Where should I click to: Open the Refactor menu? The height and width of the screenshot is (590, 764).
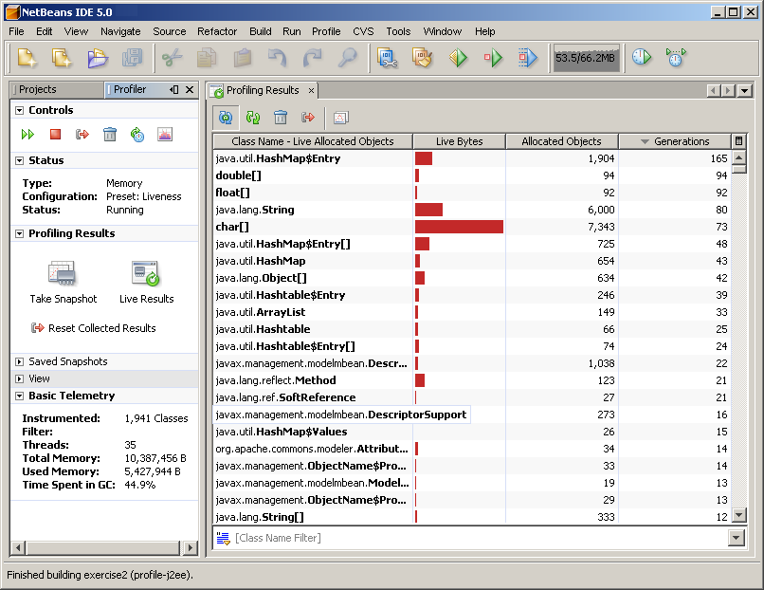(217, 31)
